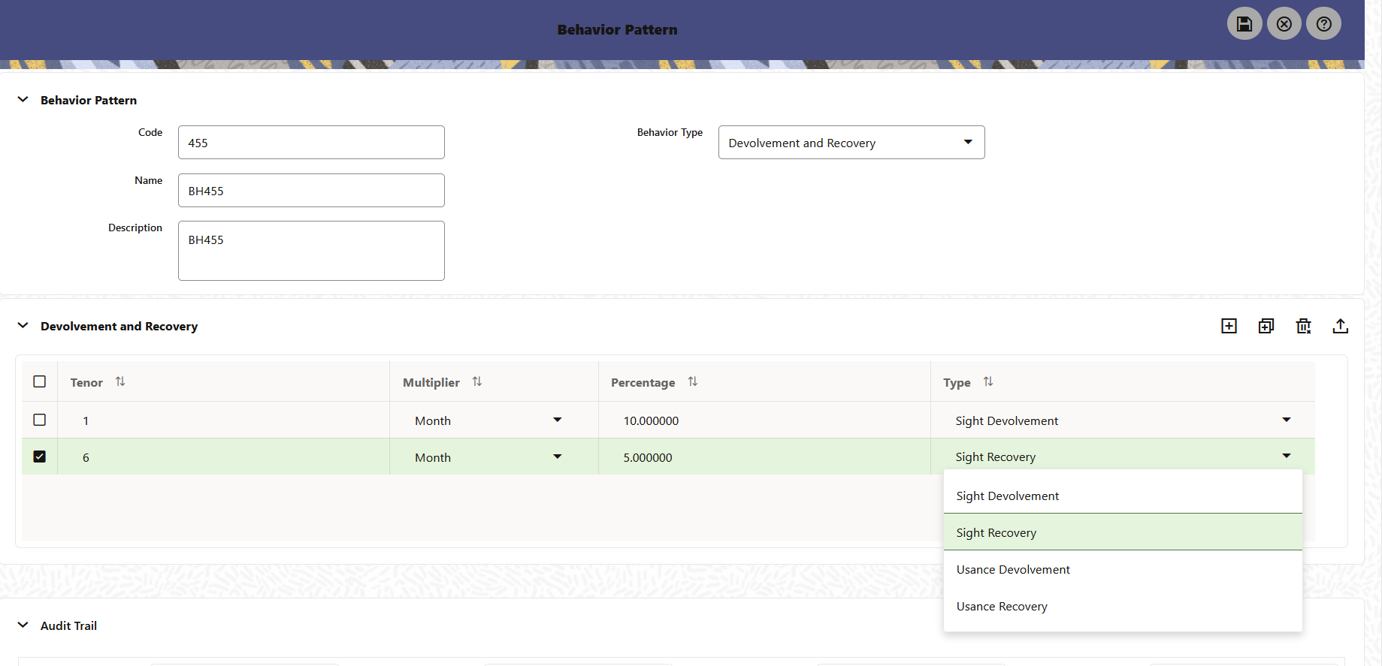1382x666 pixels.
Task: Collapse the Audit Trail section
Action: tap(23, 625)
